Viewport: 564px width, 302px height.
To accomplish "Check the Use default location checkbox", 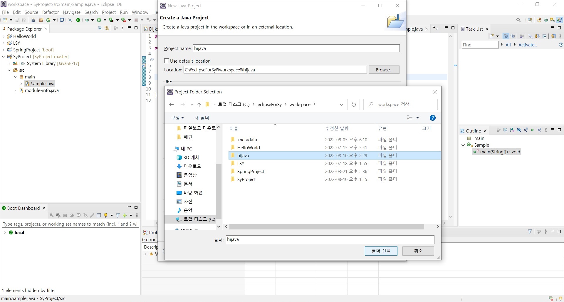I will click(167, 61).
